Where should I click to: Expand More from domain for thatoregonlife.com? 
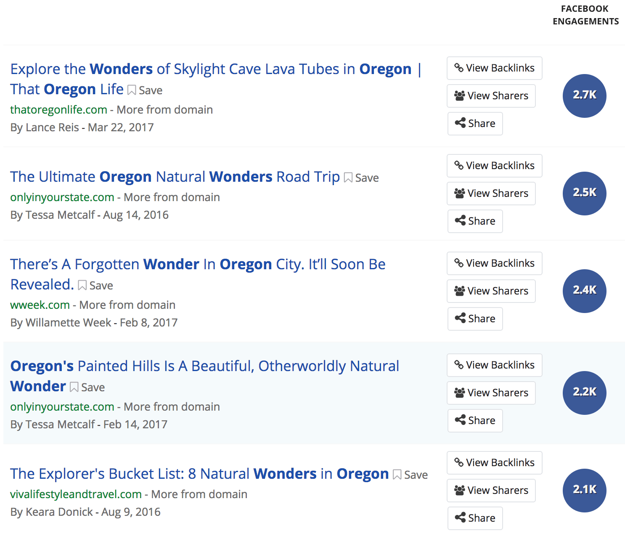[164, 109]
